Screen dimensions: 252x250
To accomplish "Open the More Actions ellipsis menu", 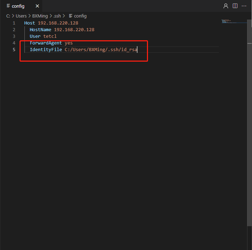I will [244, 6].
